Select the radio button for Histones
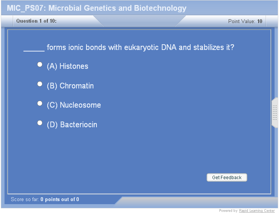 coord(40,65)
